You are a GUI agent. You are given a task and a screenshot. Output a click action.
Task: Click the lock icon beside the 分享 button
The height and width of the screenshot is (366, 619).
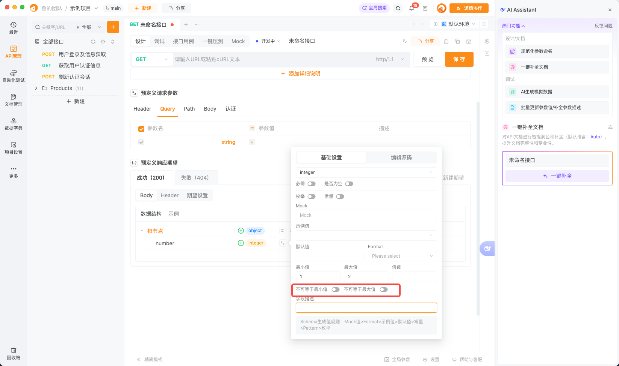pos(446,41)
